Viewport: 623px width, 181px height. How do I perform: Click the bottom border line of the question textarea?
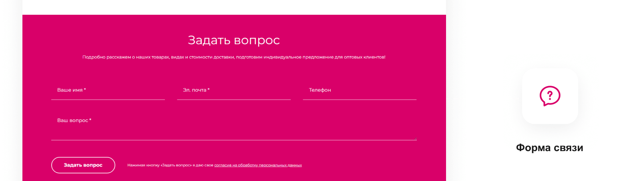point(233,140)
